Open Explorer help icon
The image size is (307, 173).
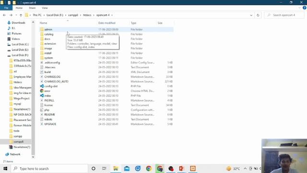[x=305, y=8]
